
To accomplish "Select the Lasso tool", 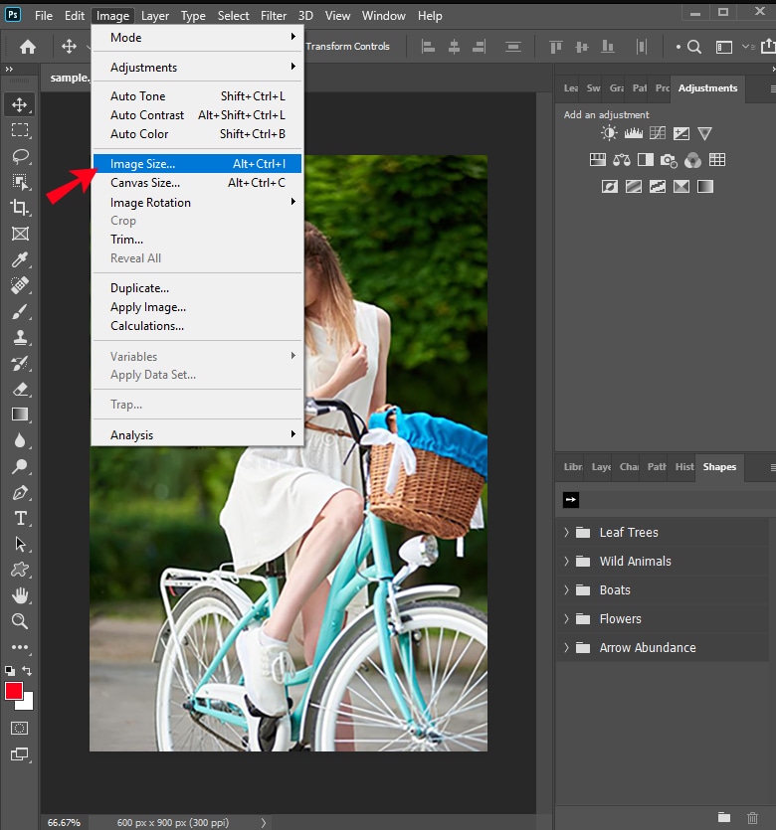I will [20, 156].
